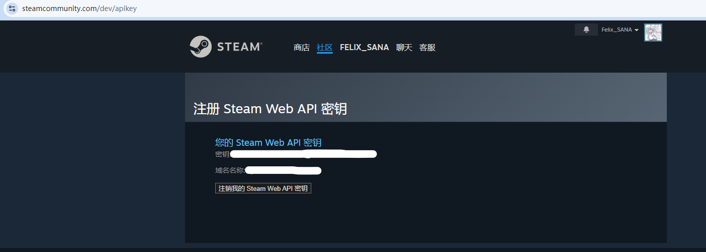This screenshot has height=252, width=706.
Task: Click the 密钥 label text
Action: click(222, 154)
